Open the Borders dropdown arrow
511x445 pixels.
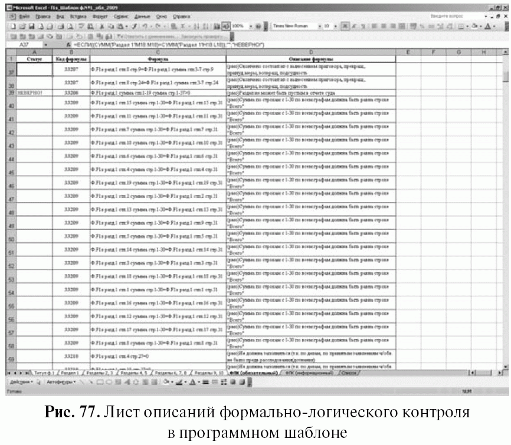pyautogui.click(x=467, y=27)
